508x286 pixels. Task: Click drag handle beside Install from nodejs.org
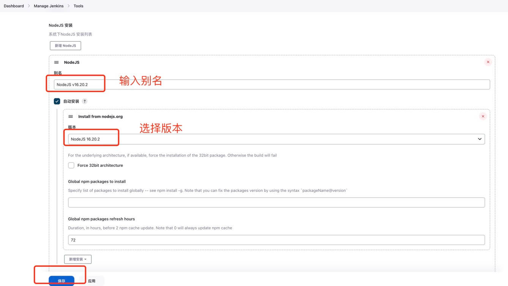[x=71, y=117]
